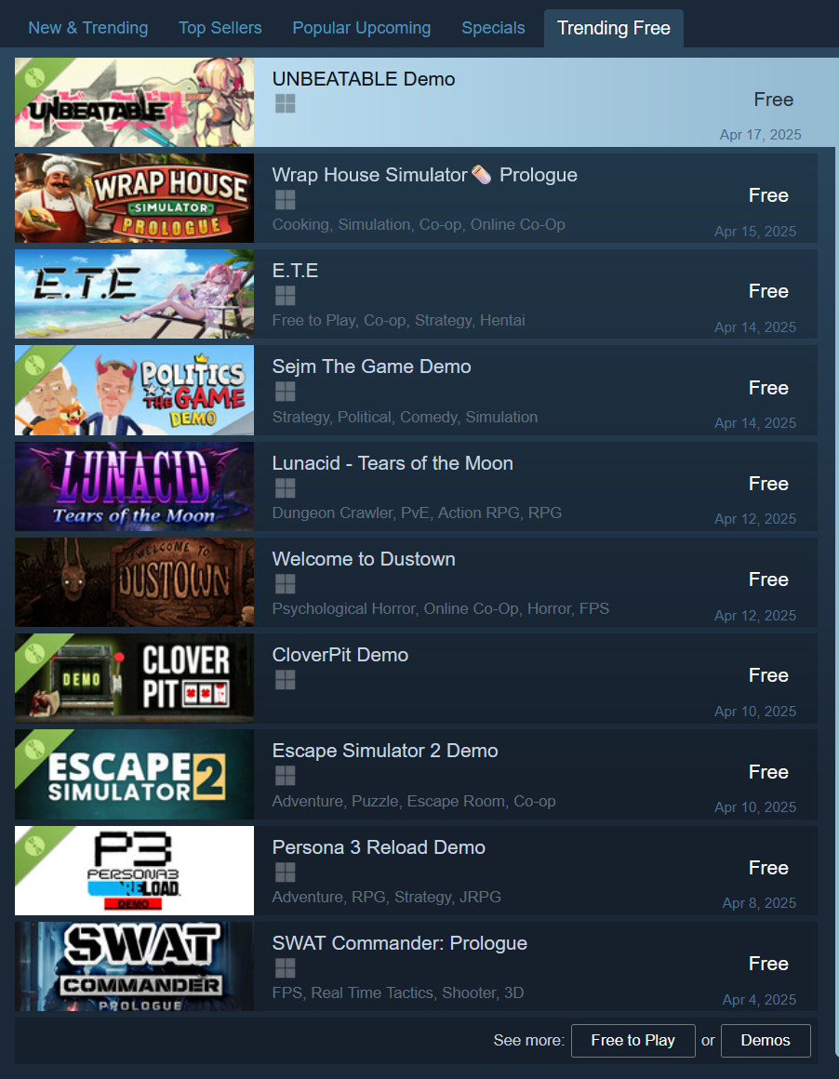
Task: Click Windows icon under Welcome to Dustown
Action: point(285,583)
